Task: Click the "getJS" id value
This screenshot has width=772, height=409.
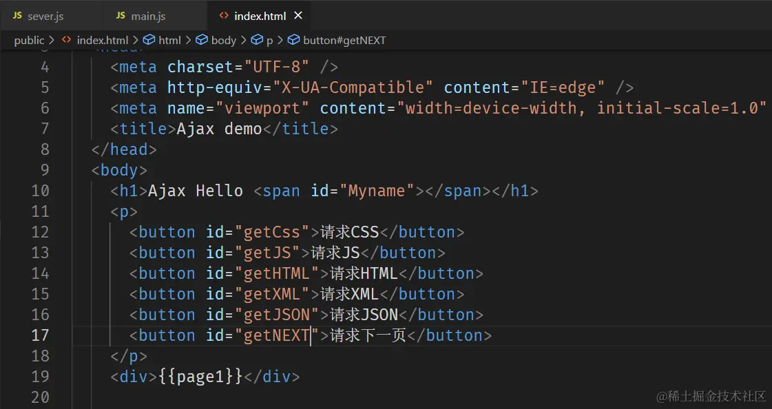Action: (x=267, y=253)
